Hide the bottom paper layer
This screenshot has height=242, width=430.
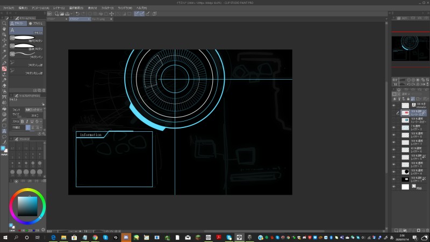pos(394,187)
